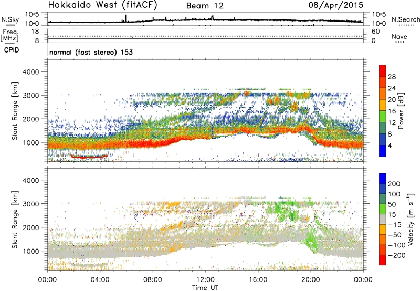Click the '-50' tick on Velocity colorbar
This screenshot has height=291, width=420.
click(x=395, y=235)
